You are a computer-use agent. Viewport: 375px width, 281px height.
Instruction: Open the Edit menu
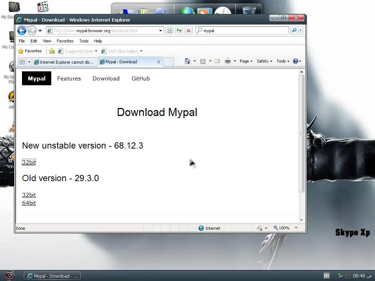click(34, 41)
